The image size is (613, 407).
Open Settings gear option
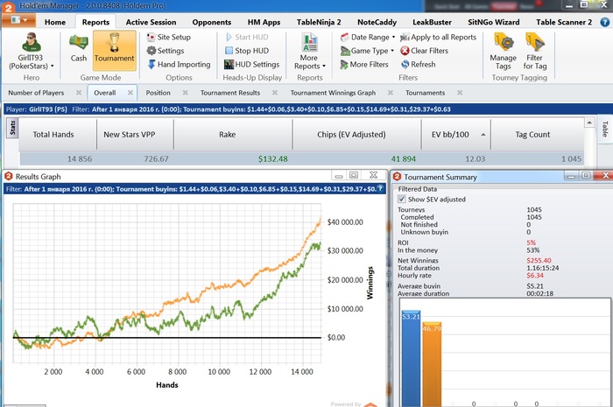(x=165, y=51)
